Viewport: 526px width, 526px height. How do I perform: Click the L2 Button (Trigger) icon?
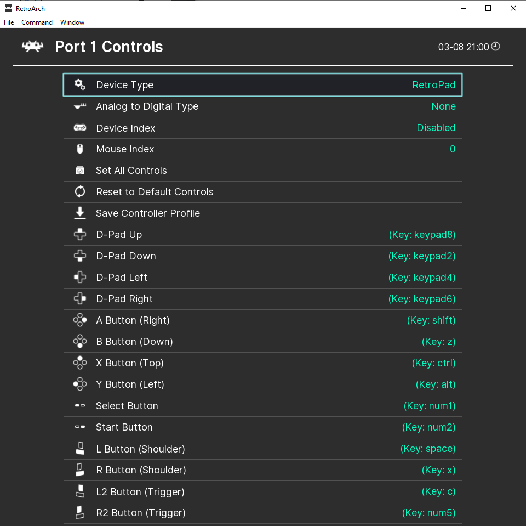pos(80,491)
